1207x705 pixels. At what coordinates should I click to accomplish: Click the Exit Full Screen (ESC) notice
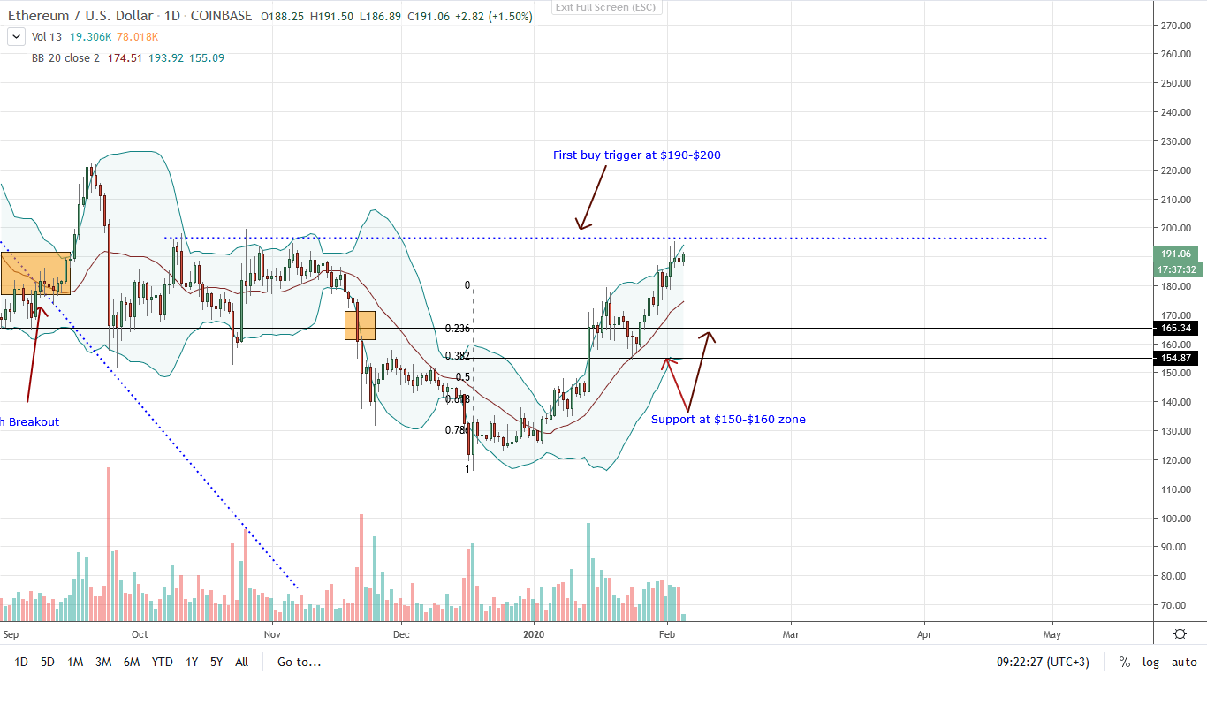[x=605, y=7]
